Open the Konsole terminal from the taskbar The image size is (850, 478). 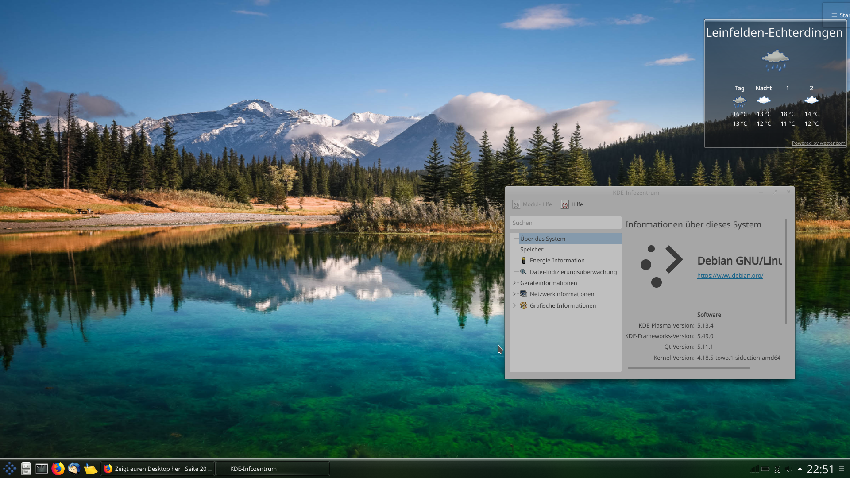coord(41,468)
